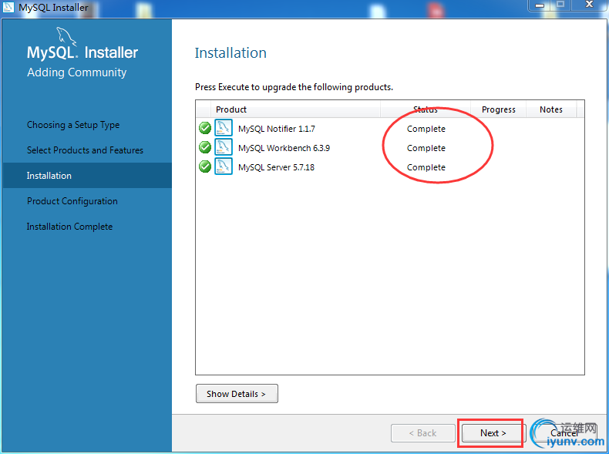
Task: Click the MySQL dolphin logo in sidebar
Action: (67, 36)
